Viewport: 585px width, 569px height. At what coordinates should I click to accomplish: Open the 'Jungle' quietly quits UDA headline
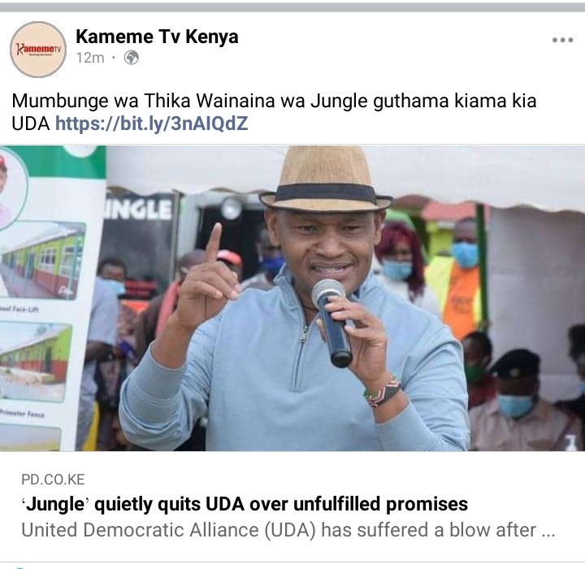coord(245,504)
